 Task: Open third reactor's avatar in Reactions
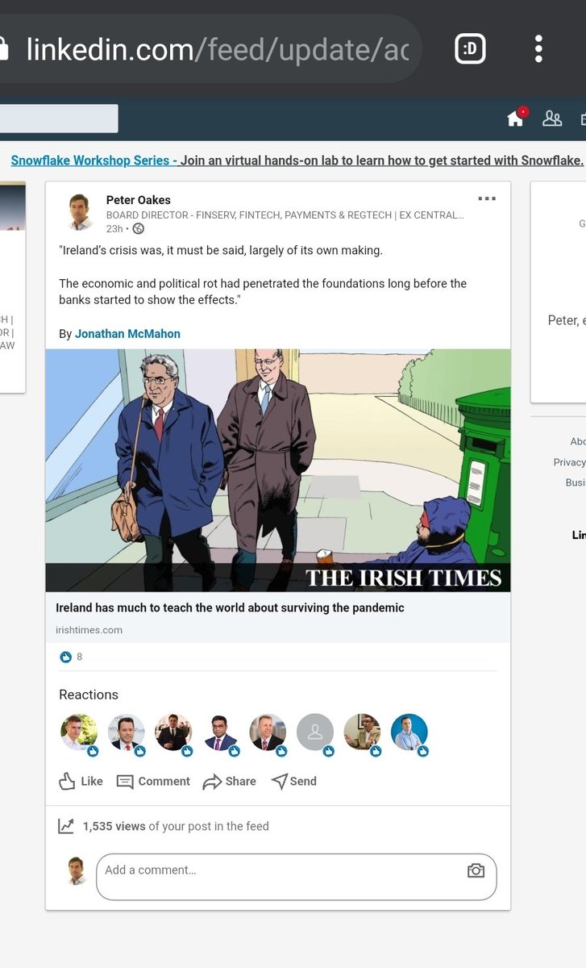click(x=173, y=733)
